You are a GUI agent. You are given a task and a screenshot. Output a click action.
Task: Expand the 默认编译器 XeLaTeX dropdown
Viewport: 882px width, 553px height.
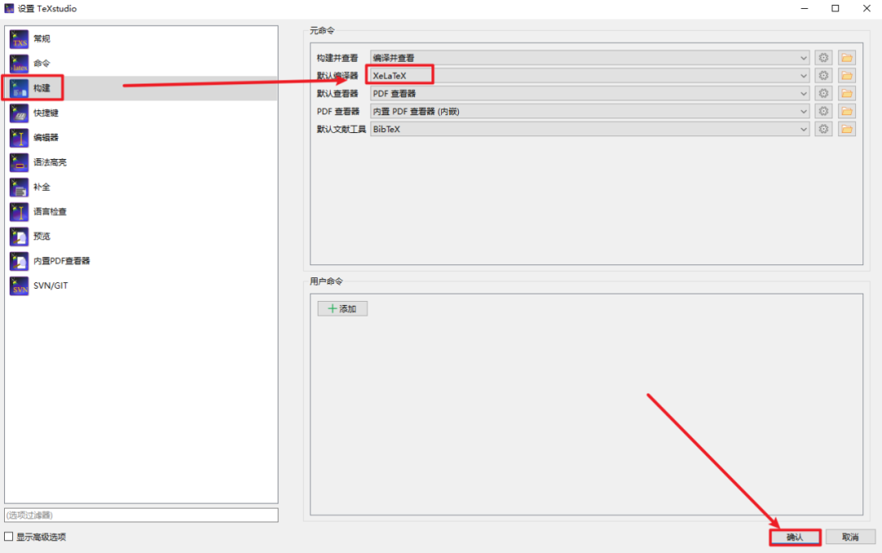pyautogui.click(x=589, y=76)
